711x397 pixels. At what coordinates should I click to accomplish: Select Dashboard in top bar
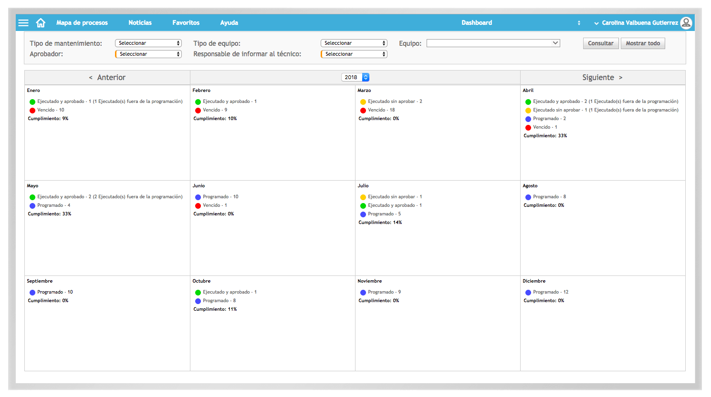(477, 22)
